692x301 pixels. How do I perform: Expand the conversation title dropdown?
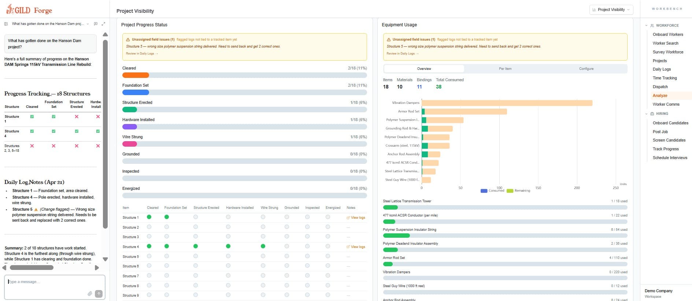[88, 24]
